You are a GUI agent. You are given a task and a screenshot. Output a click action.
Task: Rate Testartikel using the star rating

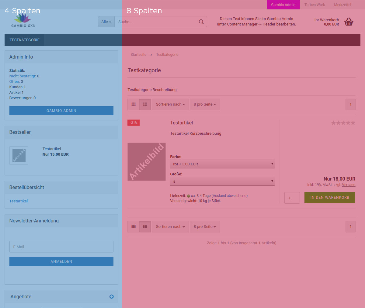[x=343, y=123]
